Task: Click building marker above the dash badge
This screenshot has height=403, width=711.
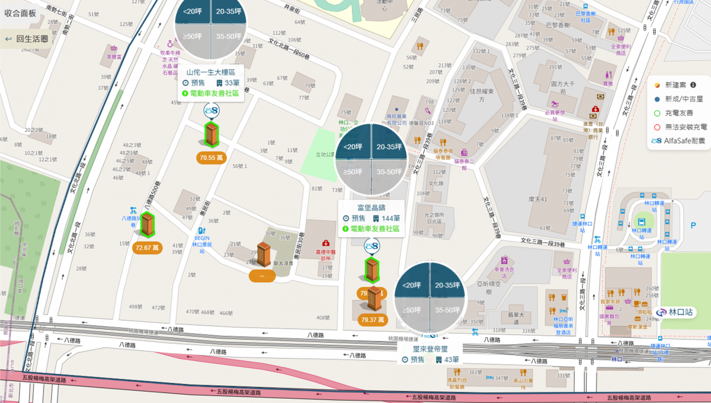Action: tap(263, 254)
